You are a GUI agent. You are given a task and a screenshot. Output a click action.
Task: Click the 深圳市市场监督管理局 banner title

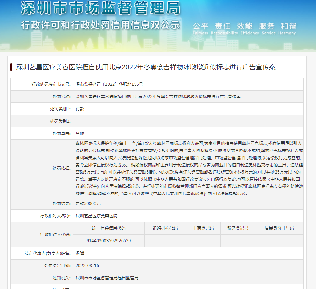point(100,8)
